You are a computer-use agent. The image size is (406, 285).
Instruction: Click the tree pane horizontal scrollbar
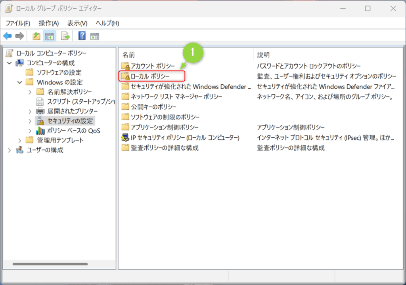(50, 264)
